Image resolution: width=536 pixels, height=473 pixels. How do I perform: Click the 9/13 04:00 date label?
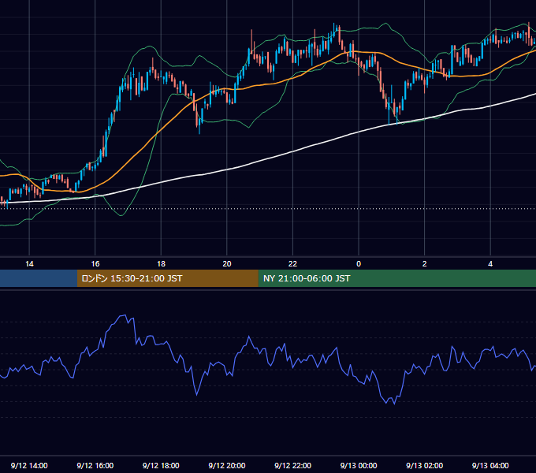(x=490, y=465)
